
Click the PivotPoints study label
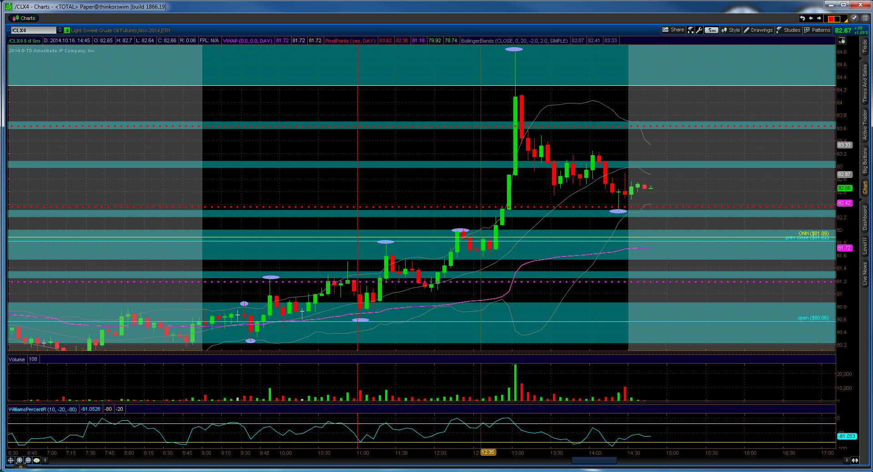coord(350,40)
